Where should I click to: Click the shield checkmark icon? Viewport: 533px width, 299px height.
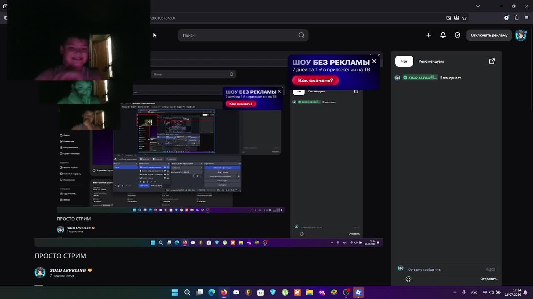(x=458, y=35)
